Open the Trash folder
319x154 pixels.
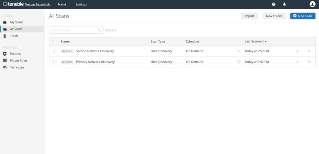click(14, 36)
